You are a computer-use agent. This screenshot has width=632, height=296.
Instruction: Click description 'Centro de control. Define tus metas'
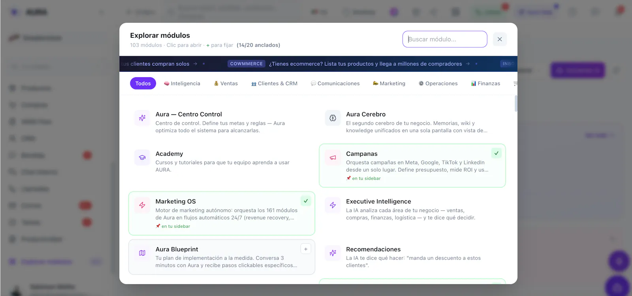click(220, 127)
